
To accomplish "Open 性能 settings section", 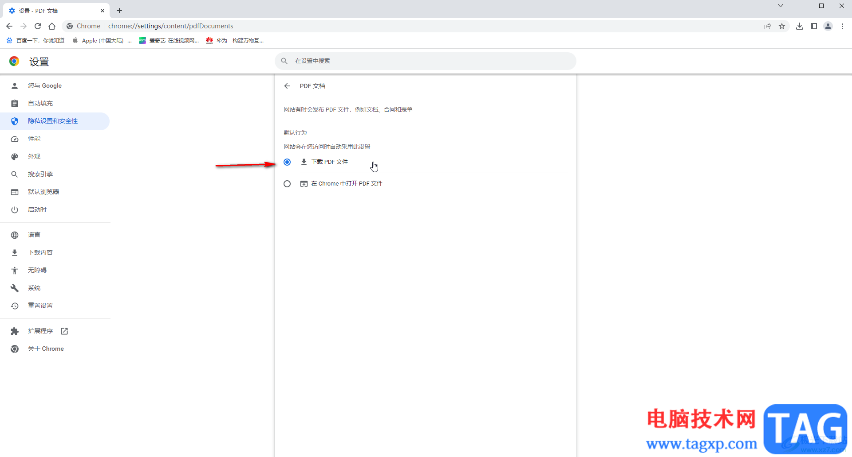I will [x=55, y=139].
